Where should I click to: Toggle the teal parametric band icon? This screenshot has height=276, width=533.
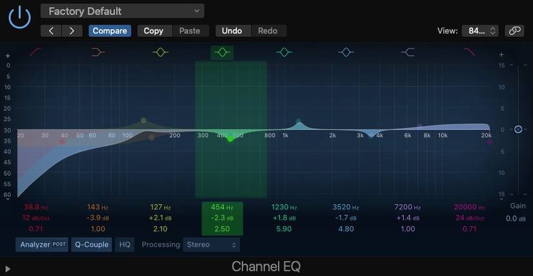pyautogui.click(x=284, y=52)
